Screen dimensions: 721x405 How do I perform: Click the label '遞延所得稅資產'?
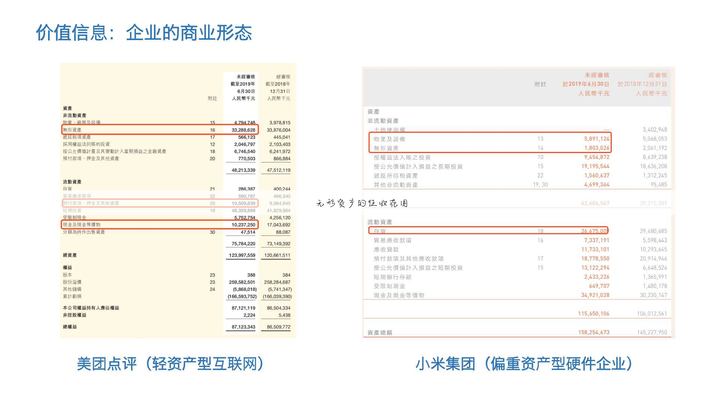[396, 176]
